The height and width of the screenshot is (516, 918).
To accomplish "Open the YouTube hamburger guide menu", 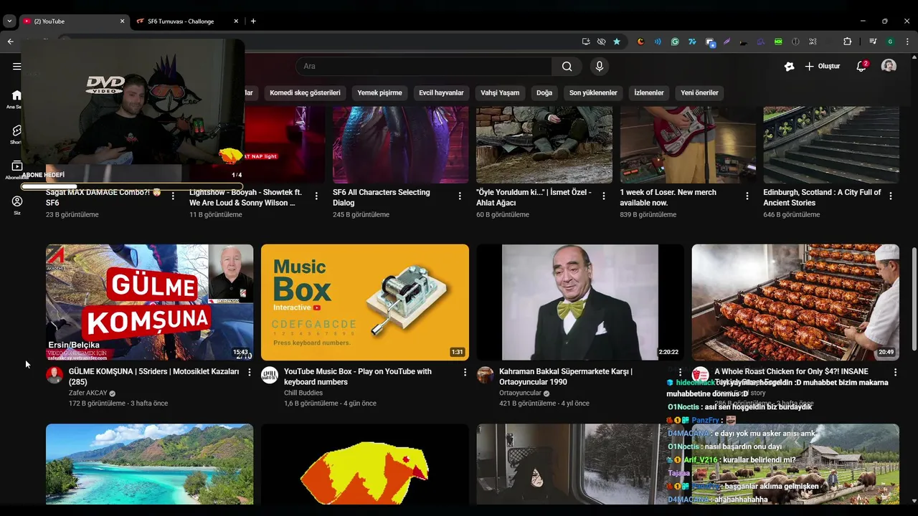I will (x=16, y=67).
